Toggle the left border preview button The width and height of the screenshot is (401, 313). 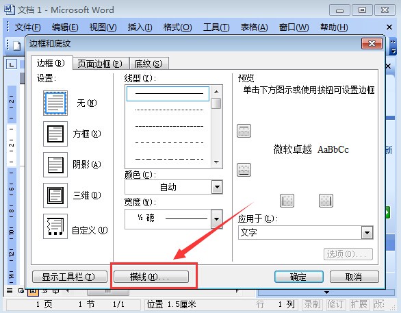[287, 201]
